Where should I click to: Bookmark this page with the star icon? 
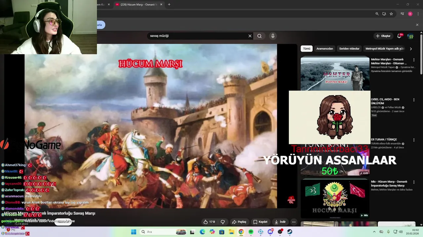[391, 14]
